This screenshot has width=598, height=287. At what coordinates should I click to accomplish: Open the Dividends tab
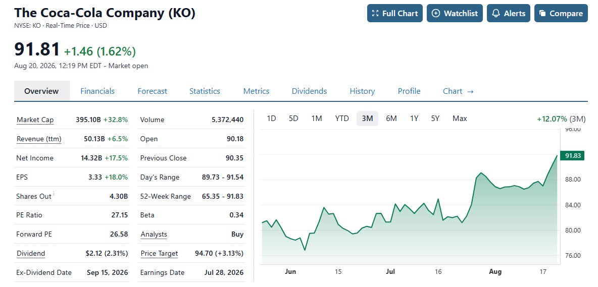(309, 91)
